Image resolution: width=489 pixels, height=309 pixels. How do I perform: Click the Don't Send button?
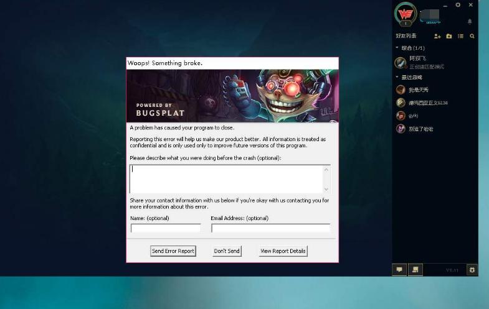227,251
